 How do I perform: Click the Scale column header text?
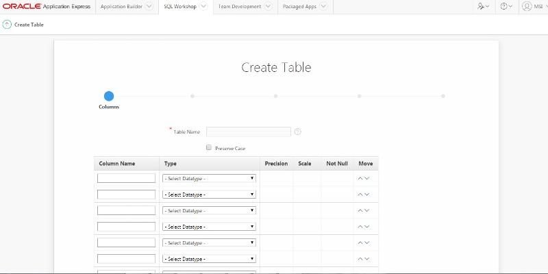tap(304, 164)
